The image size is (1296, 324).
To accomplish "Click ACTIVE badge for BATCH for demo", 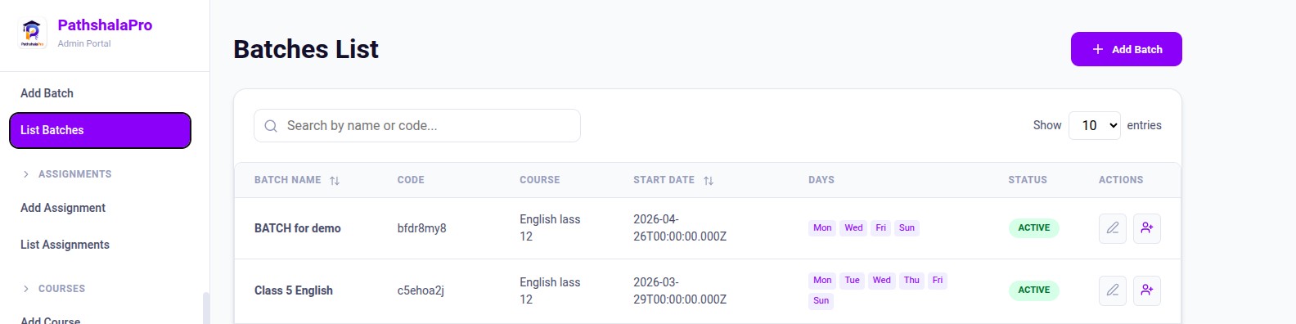I will coord(1034,228).
